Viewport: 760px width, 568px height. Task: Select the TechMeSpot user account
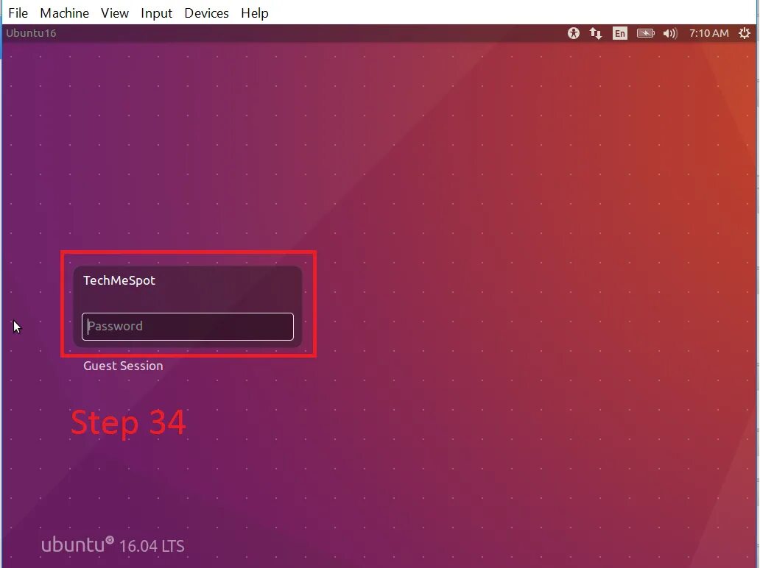(x=119, y=280)
